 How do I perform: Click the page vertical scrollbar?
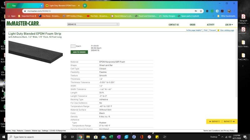click(x=237, y=63)
